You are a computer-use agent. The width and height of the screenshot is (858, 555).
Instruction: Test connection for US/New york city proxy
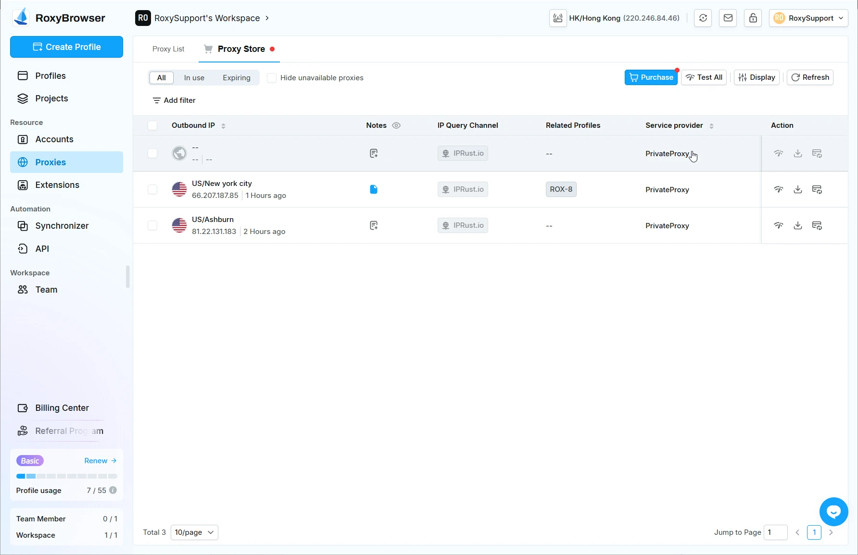778,189
